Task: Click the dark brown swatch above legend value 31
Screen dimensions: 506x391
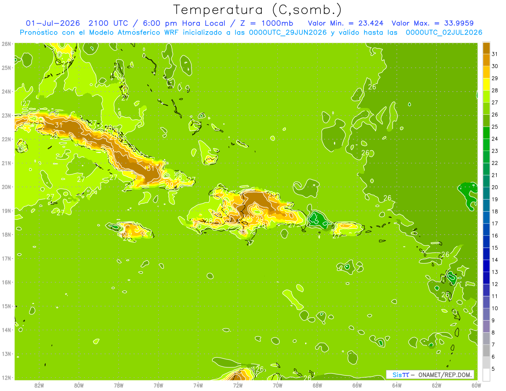Action: 486,48
